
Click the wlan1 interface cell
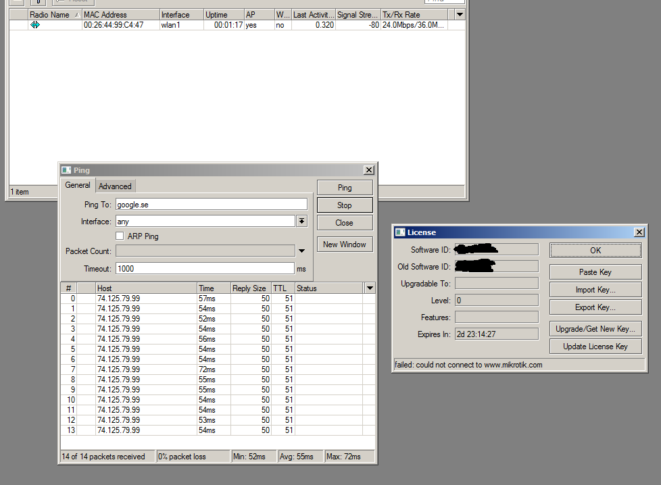coord(182,25)
